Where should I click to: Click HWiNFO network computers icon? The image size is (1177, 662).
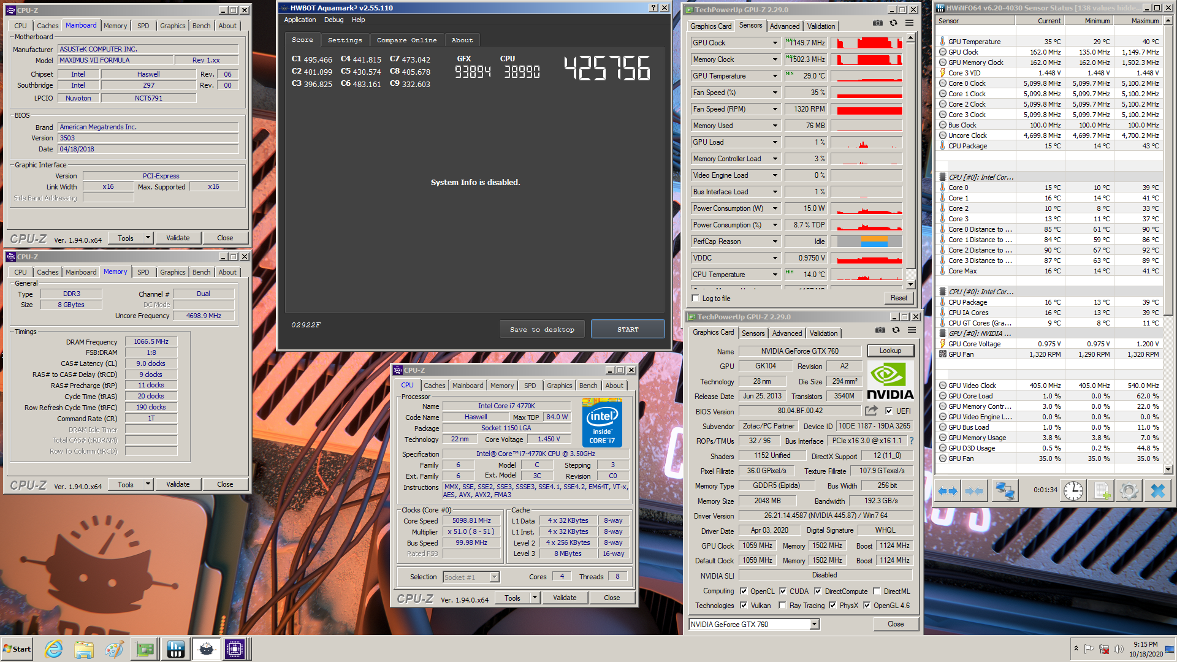click(1005, 491)
